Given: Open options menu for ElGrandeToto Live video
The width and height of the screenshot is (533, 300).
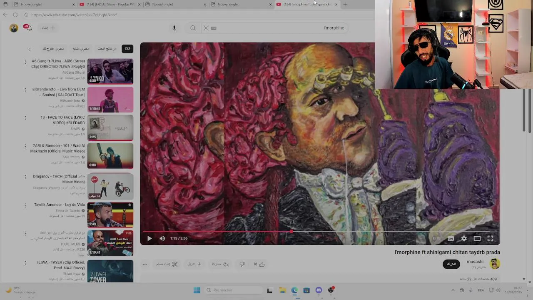Looking at the screenshot, I should (25, 90).
